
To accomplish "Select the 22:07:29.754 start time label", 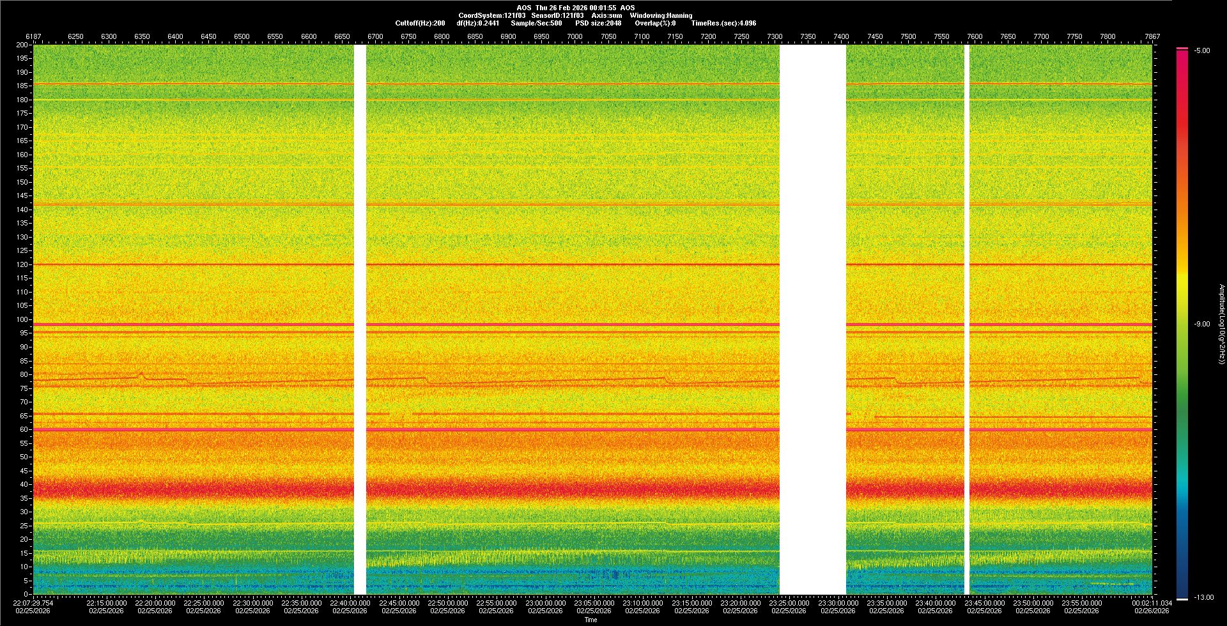I will point(33,603).
